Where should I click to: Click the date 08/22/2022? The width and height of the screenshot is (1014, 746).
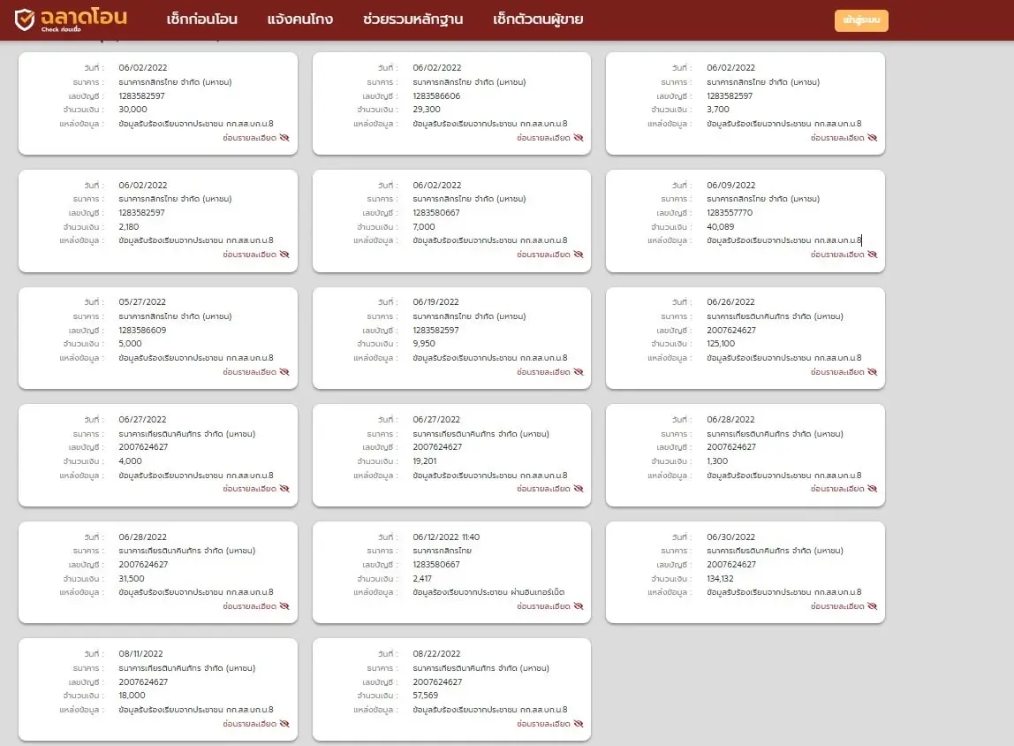pyautogui.click(x=436, y=654)
